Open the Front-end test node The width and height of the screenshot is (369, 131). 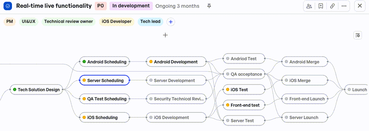pyautogui.click(x=244, y=105)
